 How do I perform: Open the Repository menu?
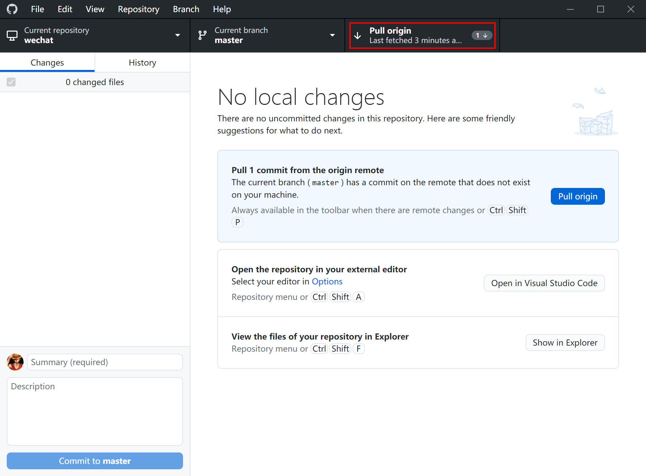coord(138,9)
